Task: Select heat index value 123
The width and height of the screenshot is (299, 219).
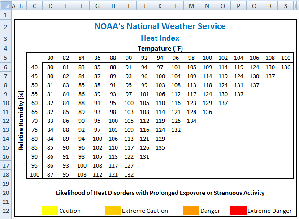Action: click(x=192, y=103)
